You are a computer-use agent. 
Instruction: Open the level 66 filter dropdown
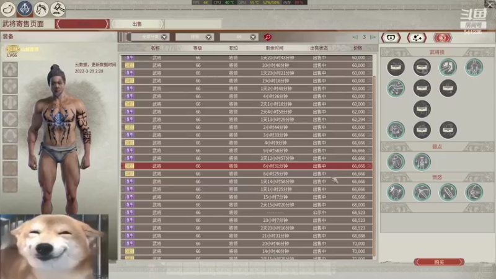tap(239, 37)
